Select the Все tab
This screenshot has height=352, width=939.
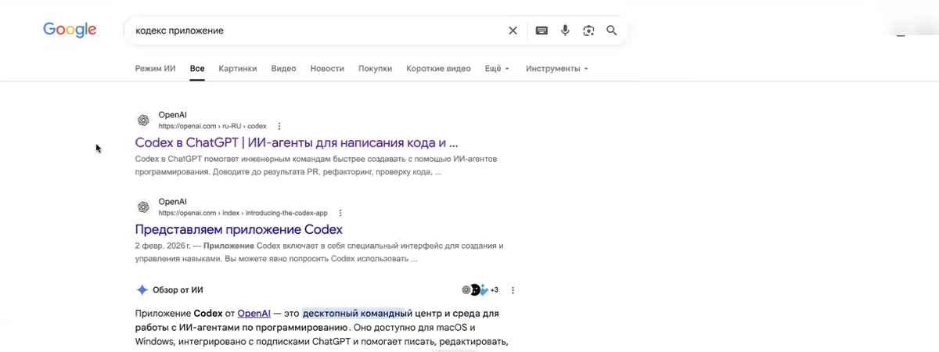[x=197, y=69]
